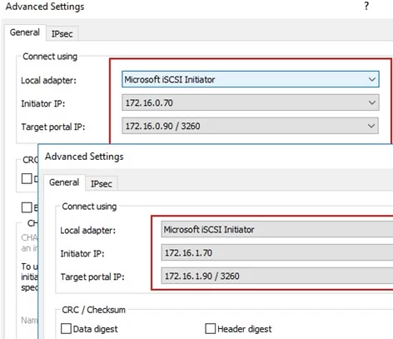Click the Initiator IP label in back window
393x339 pixels.
[43, 103]
